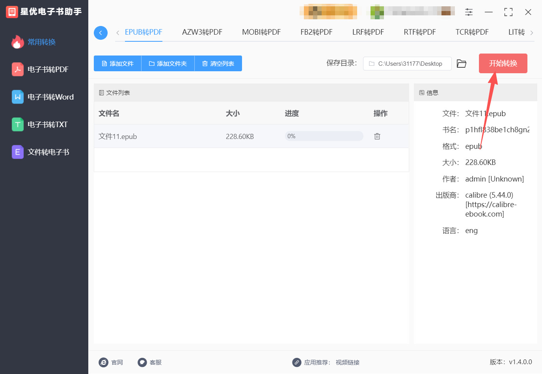
Task: Open the settings sliders icon at top
Action: coord(469,12)
